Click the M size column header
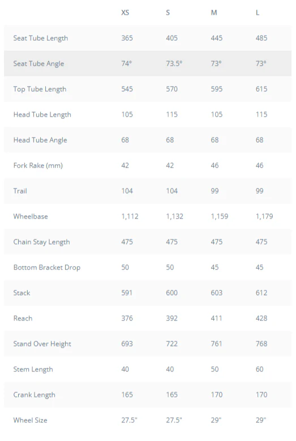The width and height of the screenshot is (296, 441). point(214,12)
